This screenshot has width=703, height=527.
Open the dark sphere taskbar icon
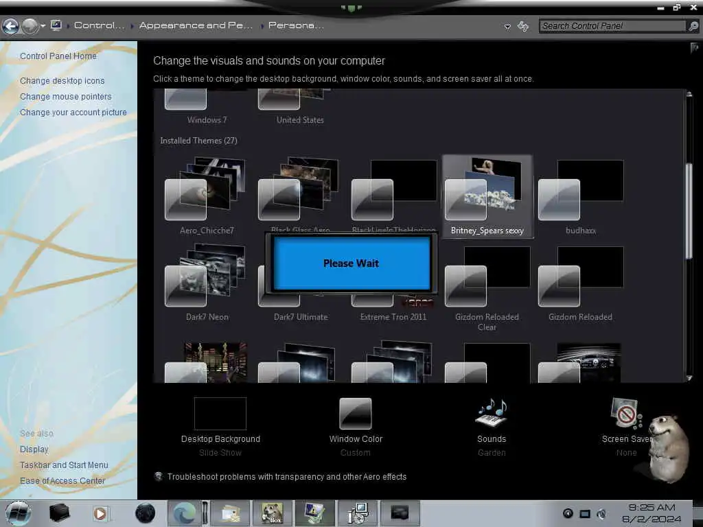(x=145, y=513)
